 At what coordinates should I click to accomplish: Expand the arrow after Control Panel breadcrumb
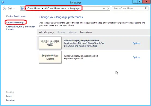[42, 8]
